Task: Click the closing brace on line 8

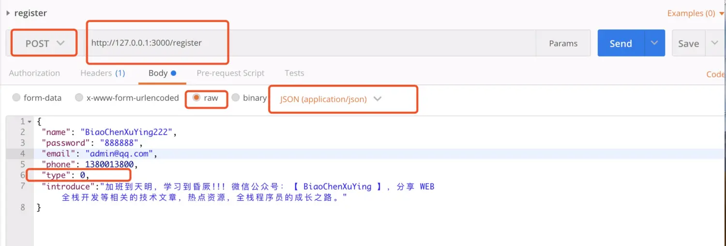Action: coord(39,207)
